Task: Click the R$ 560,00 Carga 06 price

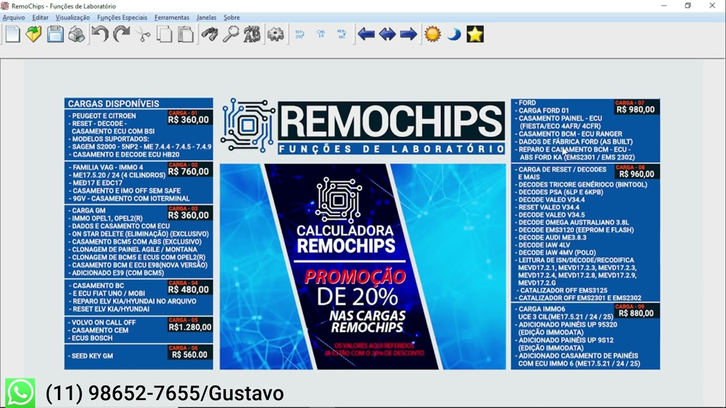Action: [189, 355]
